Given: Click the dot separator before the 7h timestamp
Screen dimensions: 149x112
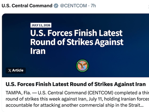Looking at the screenshot, I should tap(89, 6).
